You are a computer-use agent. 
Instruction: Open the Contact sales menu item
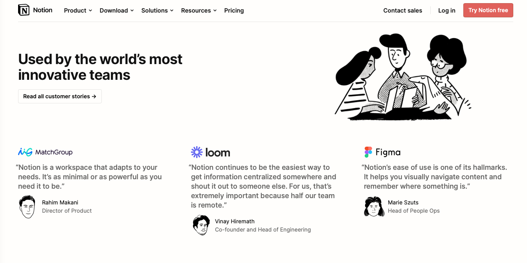click(x=402, y=11)
